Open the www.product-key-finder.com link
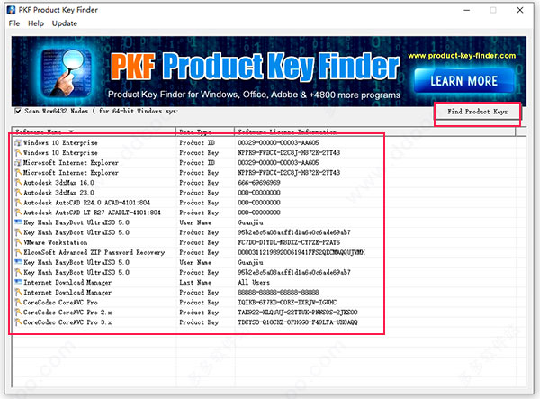This screenshot has width=540, height=399. coord(462,56)
